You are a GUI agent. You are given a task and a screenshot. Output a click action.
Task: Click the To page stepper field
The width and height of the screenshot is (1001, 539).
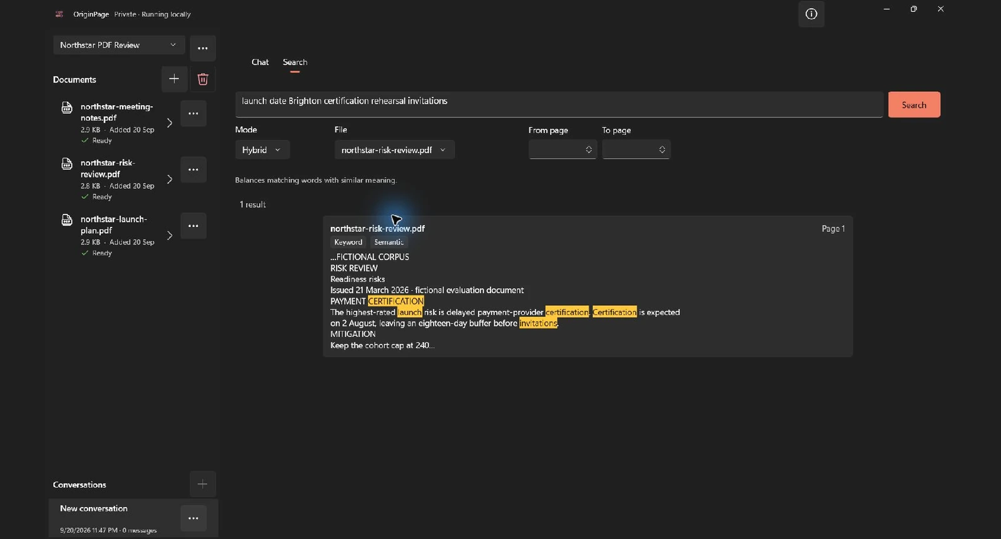(x=636, y=149)
